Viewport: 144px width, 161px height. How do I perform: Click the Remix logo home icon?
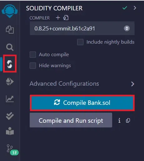10,11
